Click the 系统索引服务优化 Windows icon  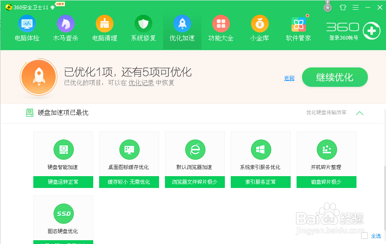pyautogui.click(x=261, y=150)
